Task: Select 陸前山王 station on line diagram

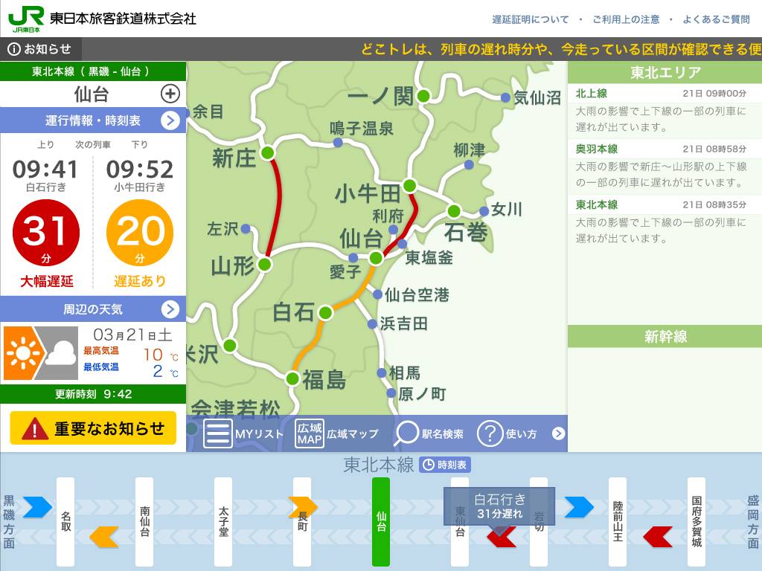Action: 618,521
